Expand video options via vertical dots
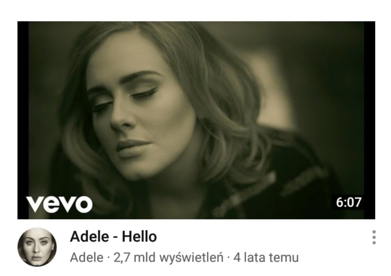 (x=374, y=237)
